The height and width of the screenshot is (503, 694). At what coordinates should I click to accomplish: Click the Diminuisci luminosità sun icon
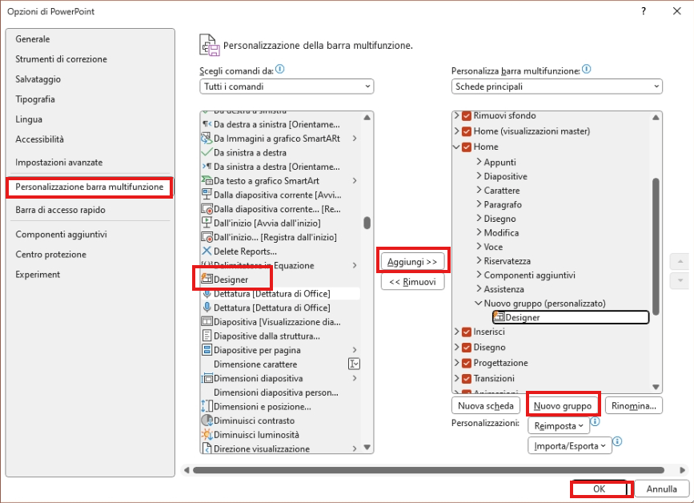coord(207,434)
